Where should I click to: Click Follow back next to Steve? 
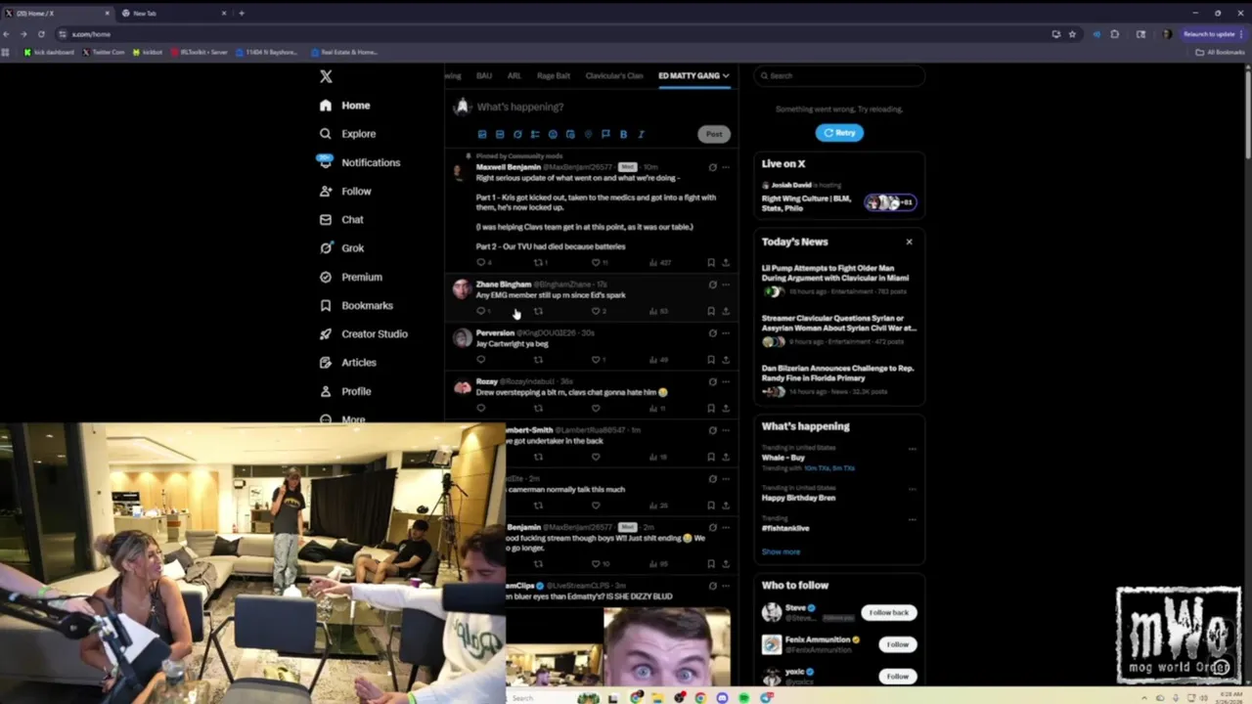pyautogui.click(x=888, y=613)
